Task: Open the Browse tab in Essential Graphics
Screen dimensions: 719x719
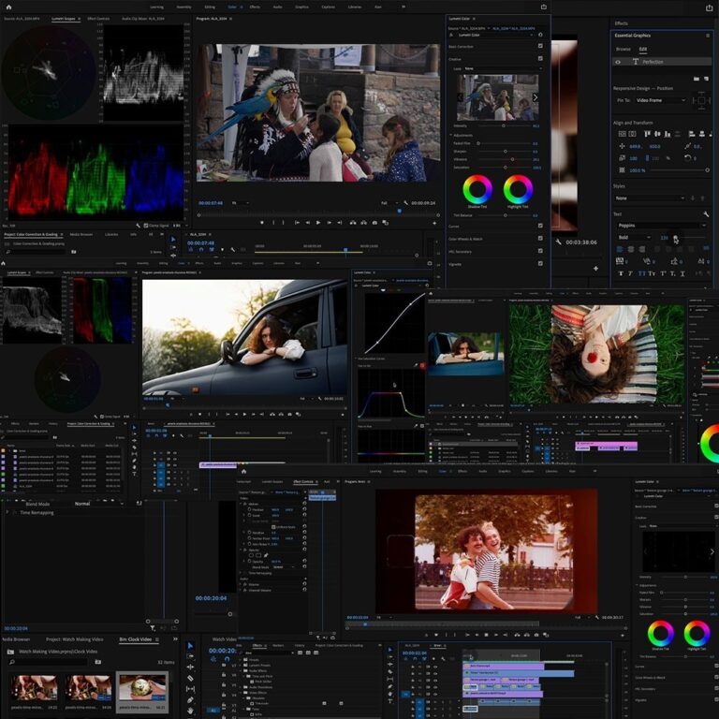Action: tap(624, 49)
